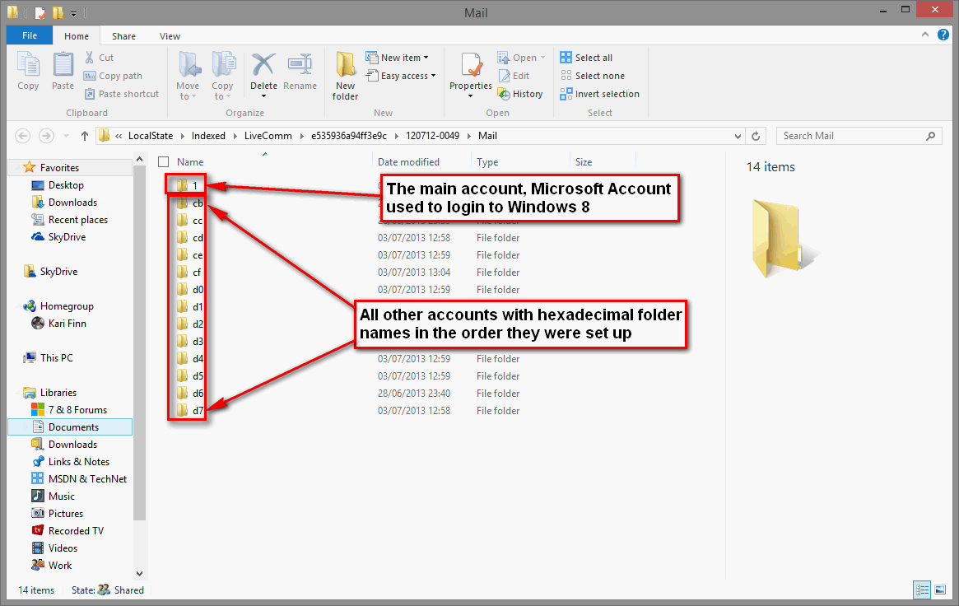The height and width of the screenshot is (606, 959).
Task: Click the Copy icon in Clipboard group
Action: pyautogui.click(x=28, y=65)
